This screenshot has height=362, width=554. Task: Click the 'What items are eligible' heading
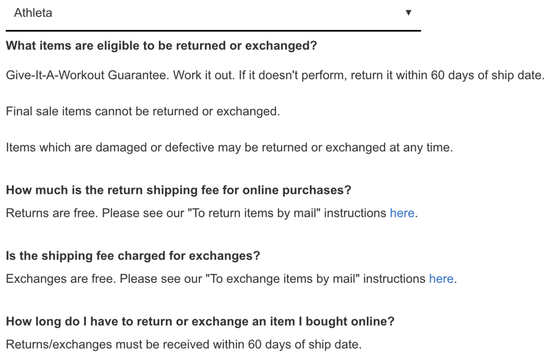pyautogui.click(x=162, y=46)
